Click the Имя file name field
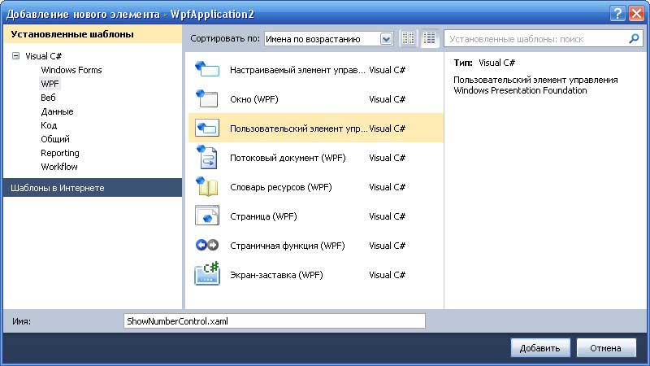Viewport: 650px width, 366px height. [274, 321]
